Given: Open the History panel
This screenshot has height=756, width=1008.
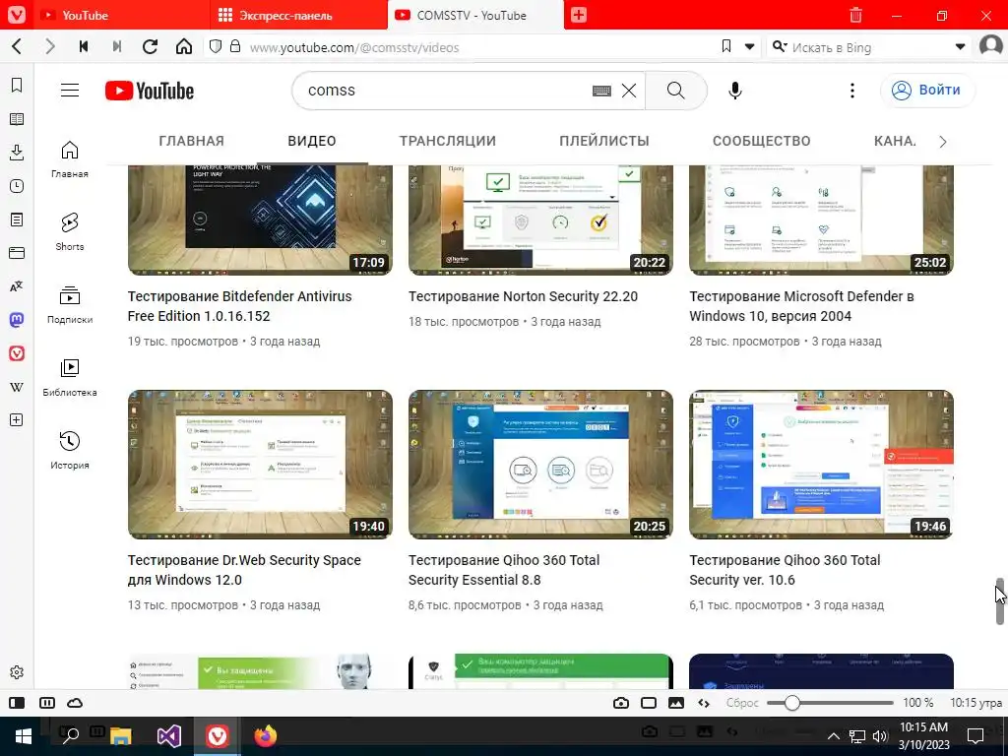Looking at the screenshot, I should point(17,186).
